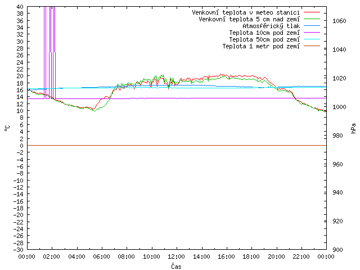The height and width of the screenshot is (270, 360).
Task: Click the green legend line sample
Action: pos(312,19)
